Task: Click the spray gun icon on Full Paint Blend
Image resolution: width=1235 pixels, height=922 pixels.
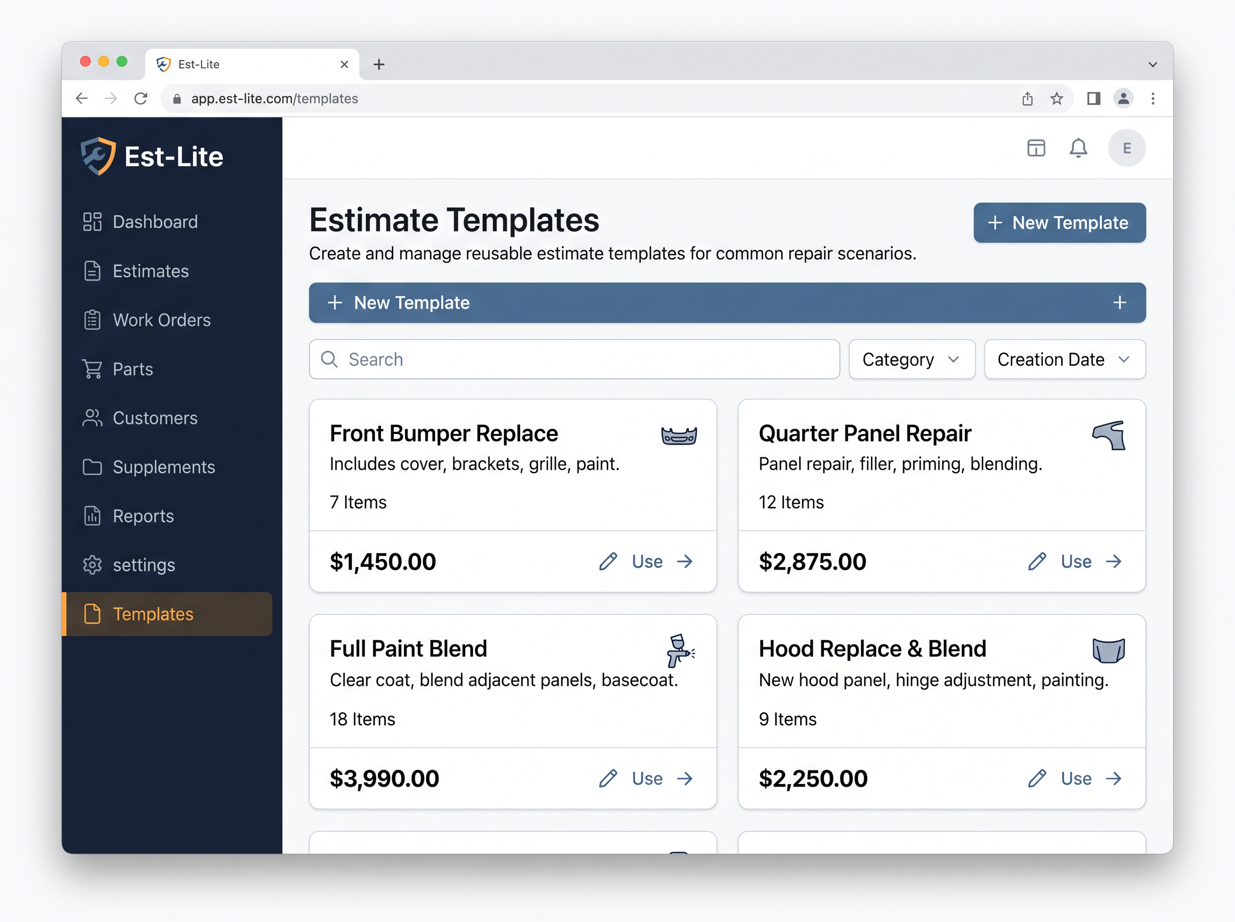Action: tap(680, 650)
